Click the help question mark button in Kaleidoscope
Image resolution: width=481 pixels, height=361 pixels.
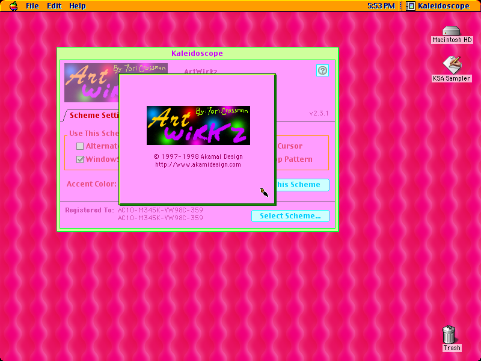click(322, 70)
